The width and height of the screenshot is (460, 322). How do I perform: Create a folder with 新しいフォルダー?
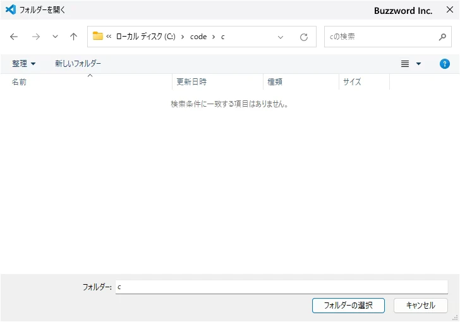point(78,63)
